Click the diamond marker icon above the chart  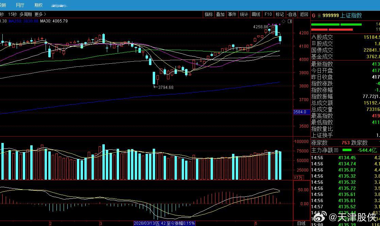tap(283, 21)
